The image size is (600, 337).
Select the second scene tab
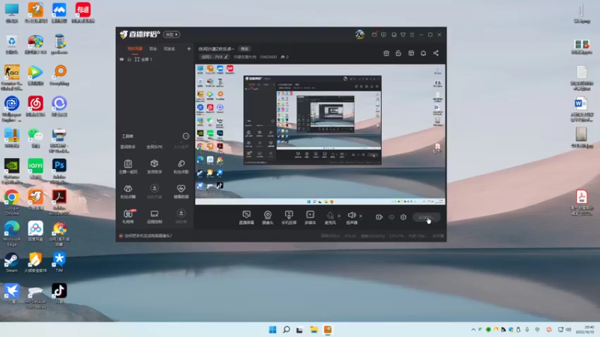tap(153, 49)
